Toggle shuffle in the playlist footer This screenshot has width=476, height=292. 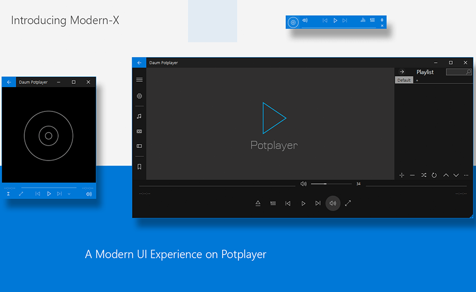(424, 175)
